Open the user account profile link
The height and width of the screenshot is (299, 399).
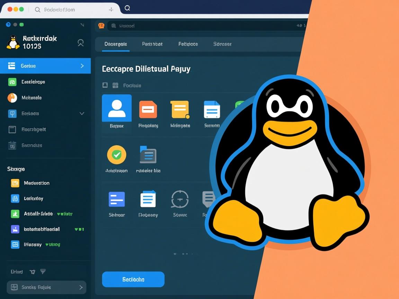pos(80,43)
